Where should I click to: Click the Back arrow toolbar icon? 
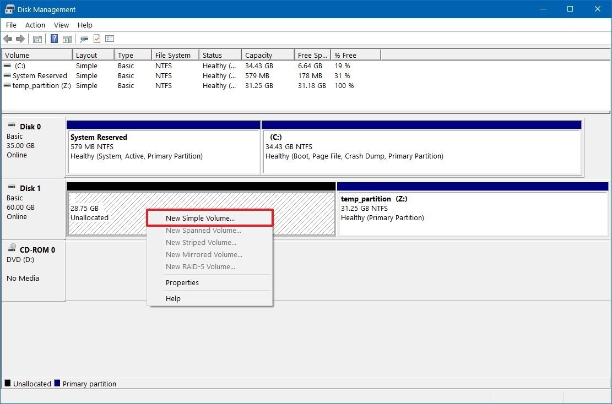click(8, 39)
